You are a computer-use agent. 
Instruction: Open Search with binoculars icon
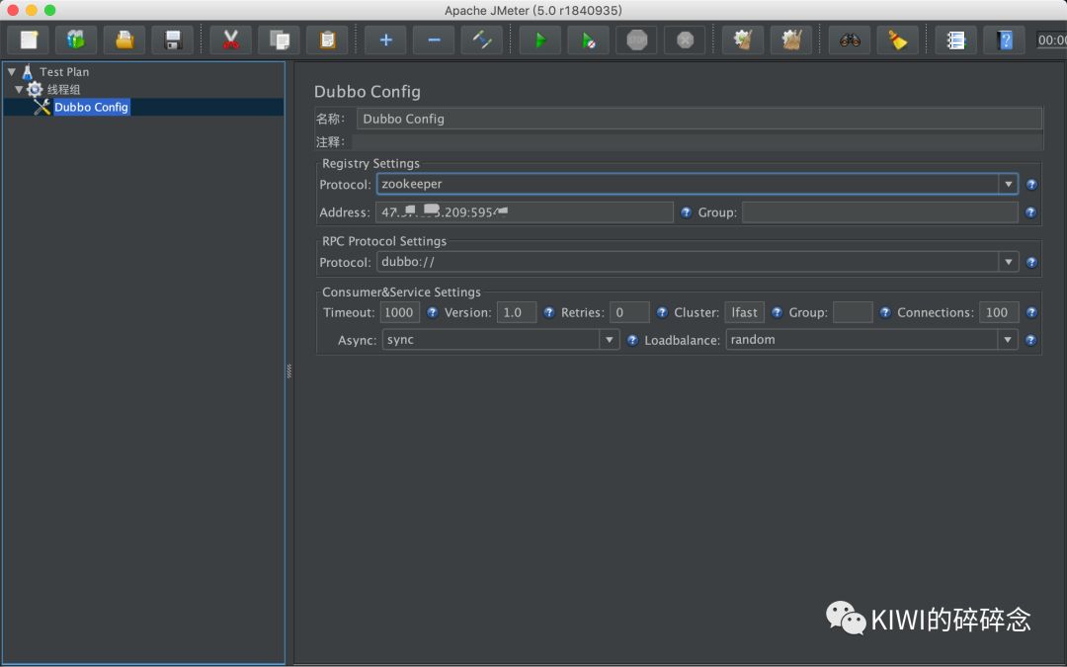pos(850,41)
